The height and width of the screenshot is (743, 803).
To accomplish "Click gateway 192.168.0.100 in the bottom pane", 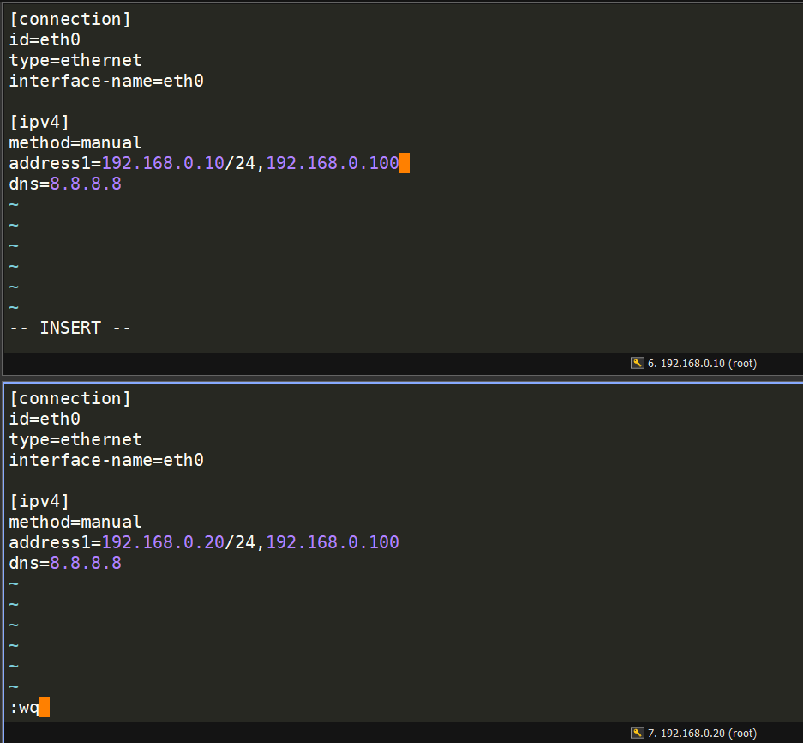I will (333, 542).
